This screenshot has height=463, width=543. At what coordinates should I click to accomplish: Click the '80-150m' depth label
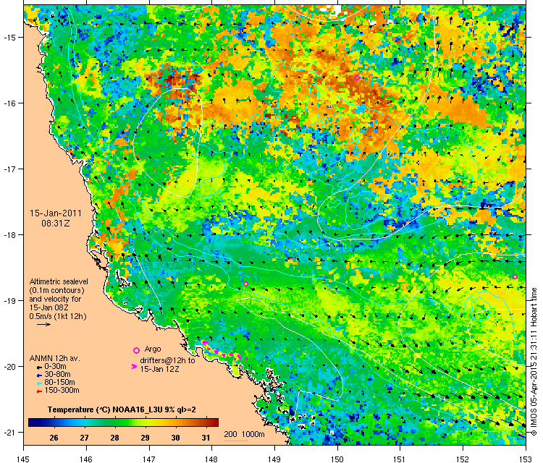59,383
